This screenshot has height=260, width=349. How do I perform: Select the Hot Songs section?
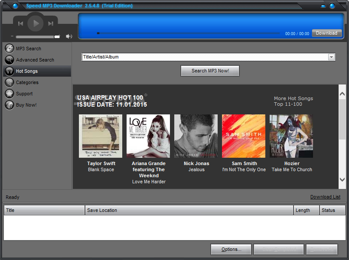(x=37, y=71)
